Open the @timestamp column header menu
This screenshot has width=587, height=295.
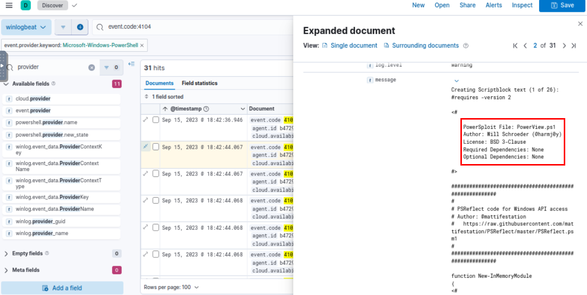[x=243, y=109]
